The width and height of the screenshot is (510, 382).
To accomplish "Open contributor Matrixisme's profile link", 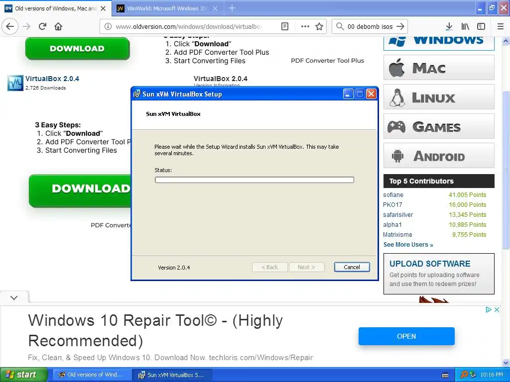I will pyautogui.click(x=397, y=235).
